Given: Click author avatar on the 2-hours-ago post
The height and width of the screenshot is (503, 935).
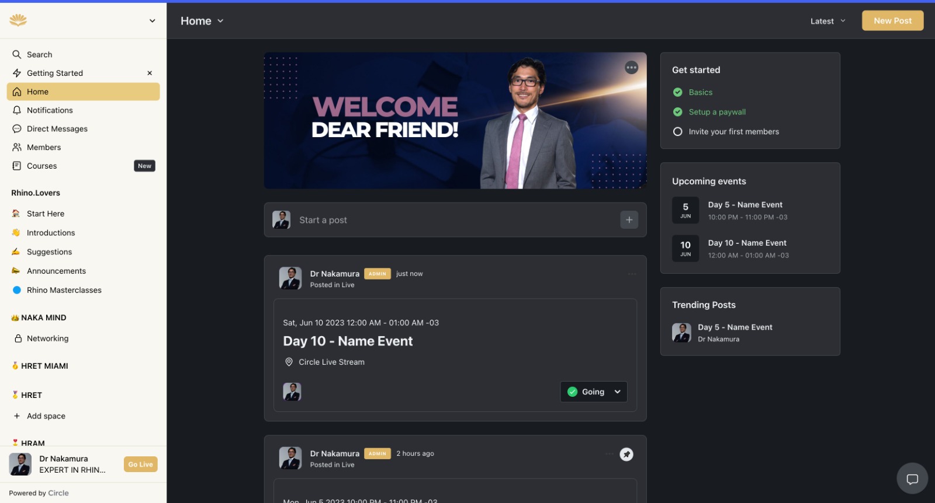Looking at the screenshot, I should tap(290, 458).
